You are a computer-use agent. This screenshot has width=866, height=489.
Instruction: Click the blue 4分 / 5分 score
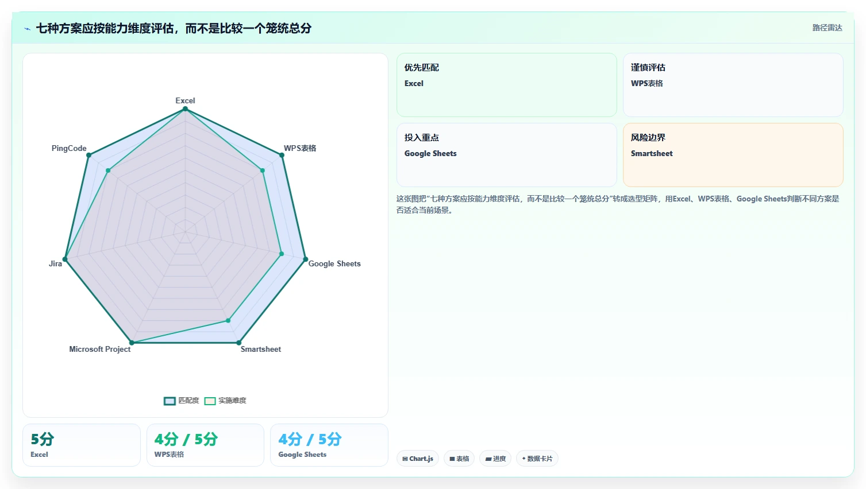point(310,439)
